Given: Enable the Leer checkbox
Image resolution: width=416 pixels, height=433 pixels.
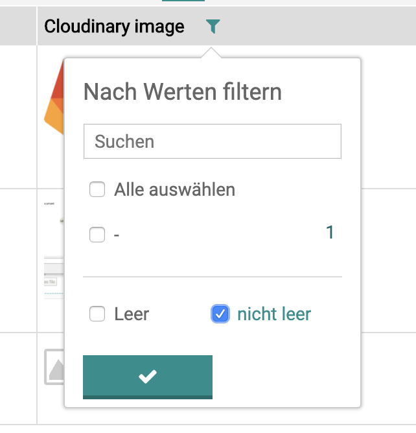Looking at the screenshot, I should (97, 314).
